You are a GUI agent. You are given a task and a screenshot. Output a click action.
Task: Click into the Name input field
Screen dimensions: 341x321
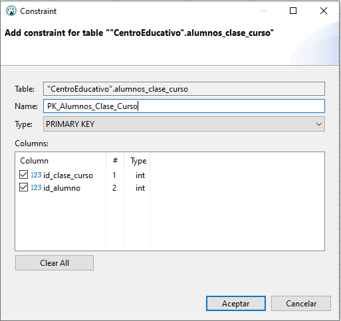click(x=184, y=106)
